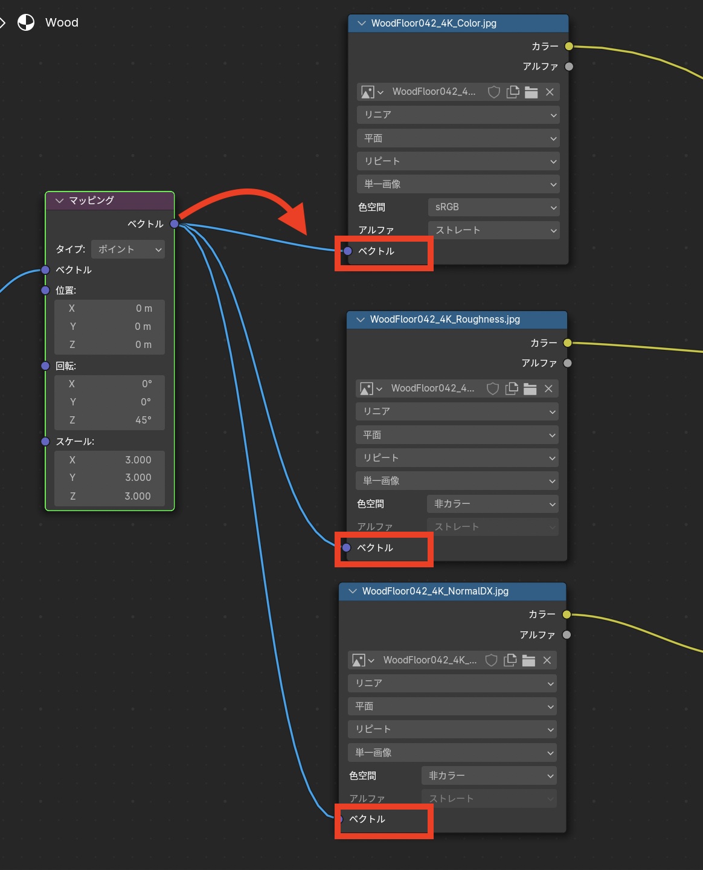Open the タイプ ポイント dropdown

(127, 250)
